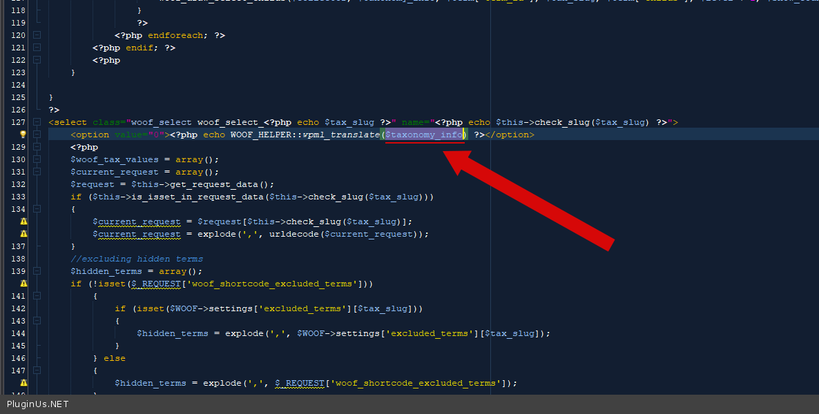The width and height of the screenshot is (819, 414).
Task: Click line number 126 in the gutter
Action: pyautogui.click(x=18, y=110)
